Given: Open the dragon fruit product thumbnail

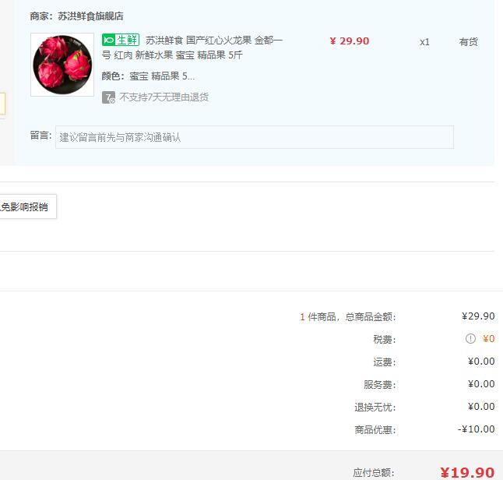Looking at the screenshot, I should 62,65.
